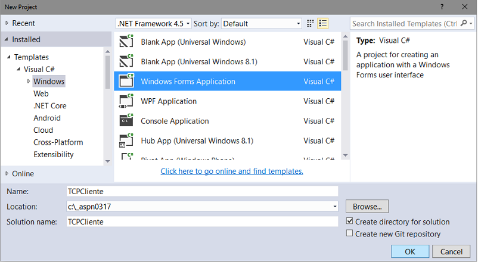
Task: Click category tree scroll down arrow
Action: coord(108,161)
